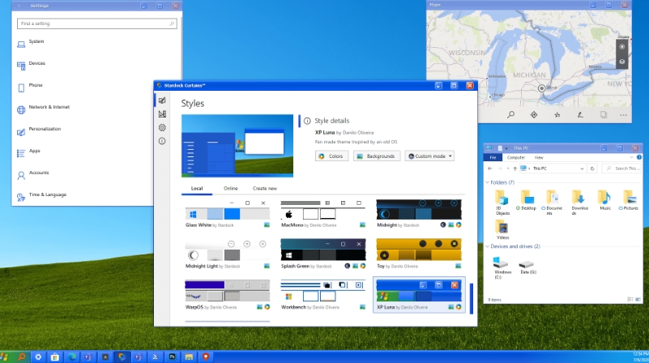Click the background icon on Glass White card

[267, 224]
